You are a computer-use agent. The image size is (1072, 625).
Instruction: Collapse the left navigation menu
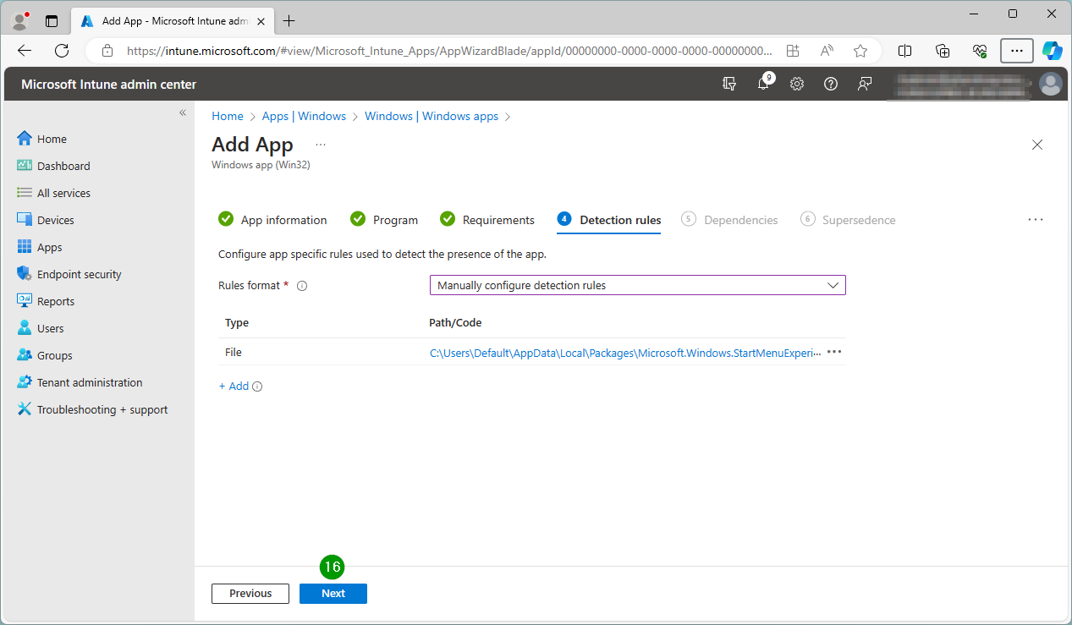pos(182,112)
